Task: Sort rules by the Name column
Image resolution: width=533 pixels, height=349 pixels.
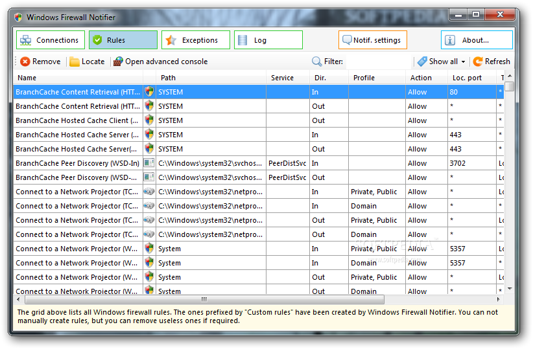Action: tap(78, 78)
